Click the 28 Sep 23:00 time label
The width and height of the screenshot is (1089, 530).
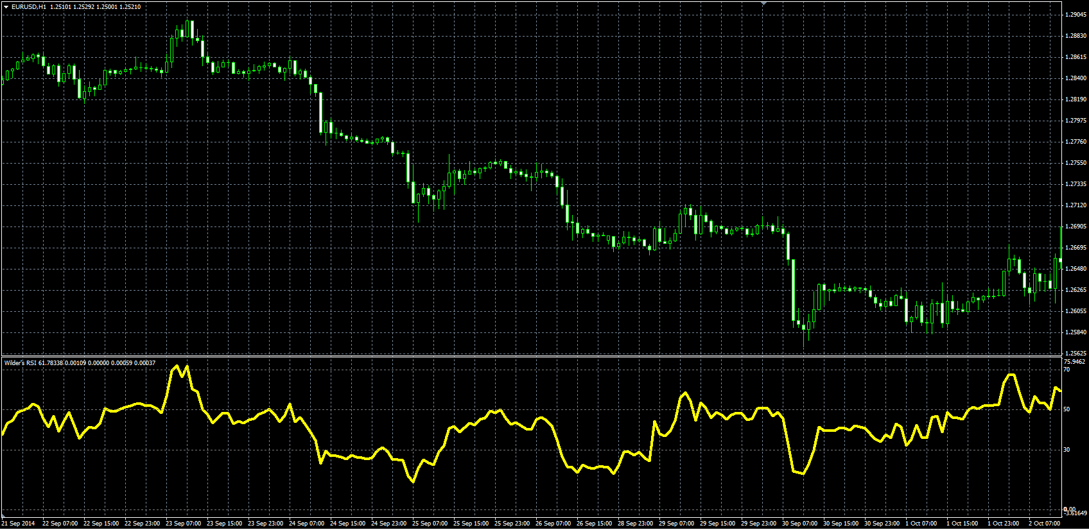pos(635,524)
